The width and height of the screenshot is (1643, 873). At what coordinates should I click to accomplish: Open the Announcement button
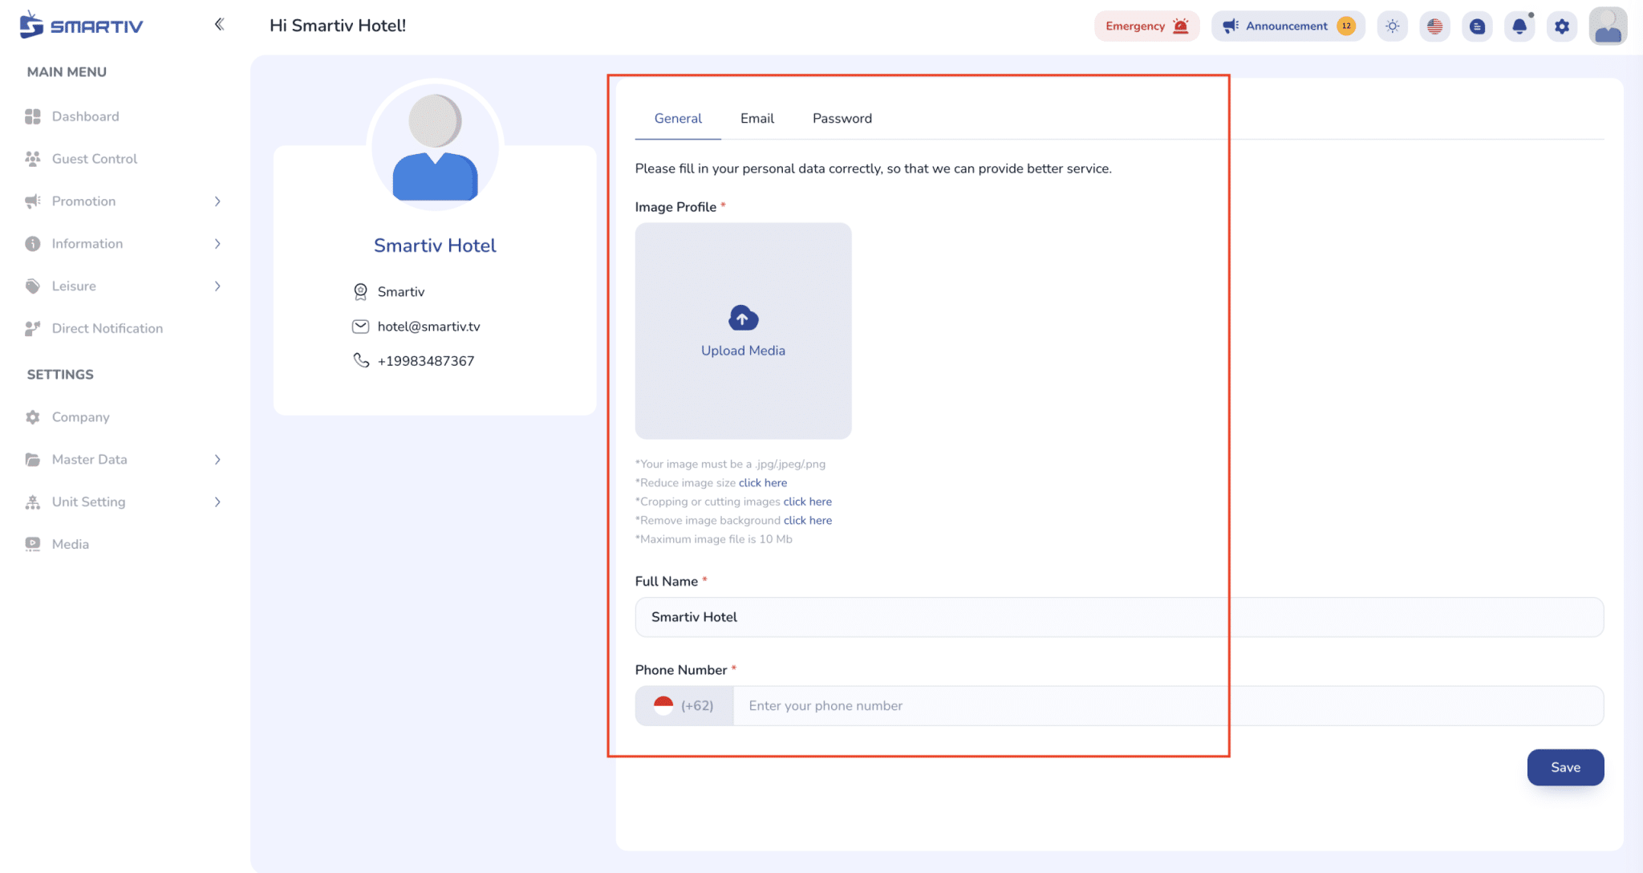tap(1288, 26)
